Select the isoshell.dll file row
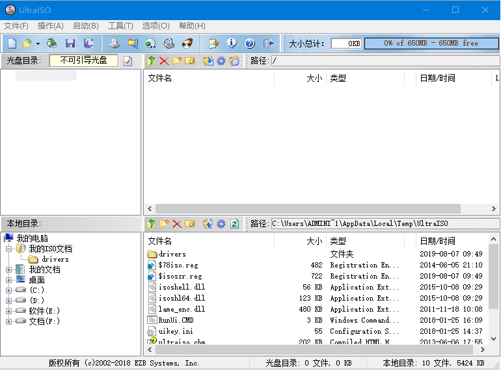501x372 pixels. (x=316, y=287)
